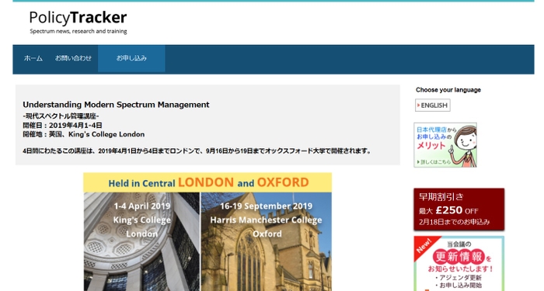The height and width of the screenshot is (291, 544).
Task: Click the woman illustration in the banner
Action: click(463, 146)
